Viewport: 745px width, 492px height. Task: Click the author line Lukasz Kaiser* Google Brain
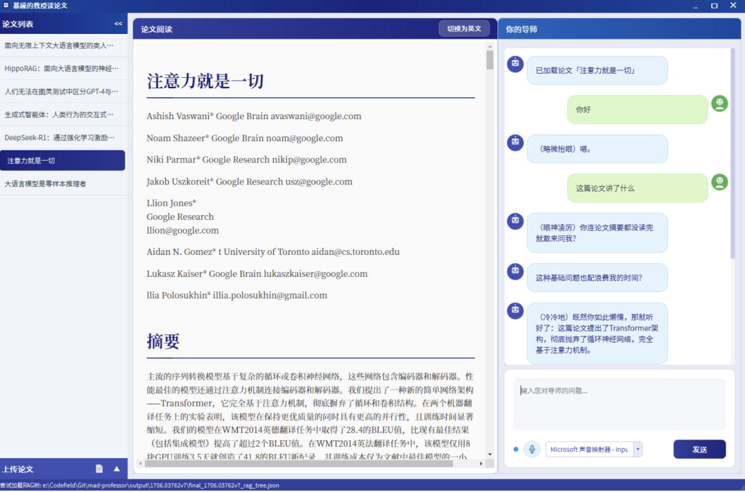coord(257,274)
